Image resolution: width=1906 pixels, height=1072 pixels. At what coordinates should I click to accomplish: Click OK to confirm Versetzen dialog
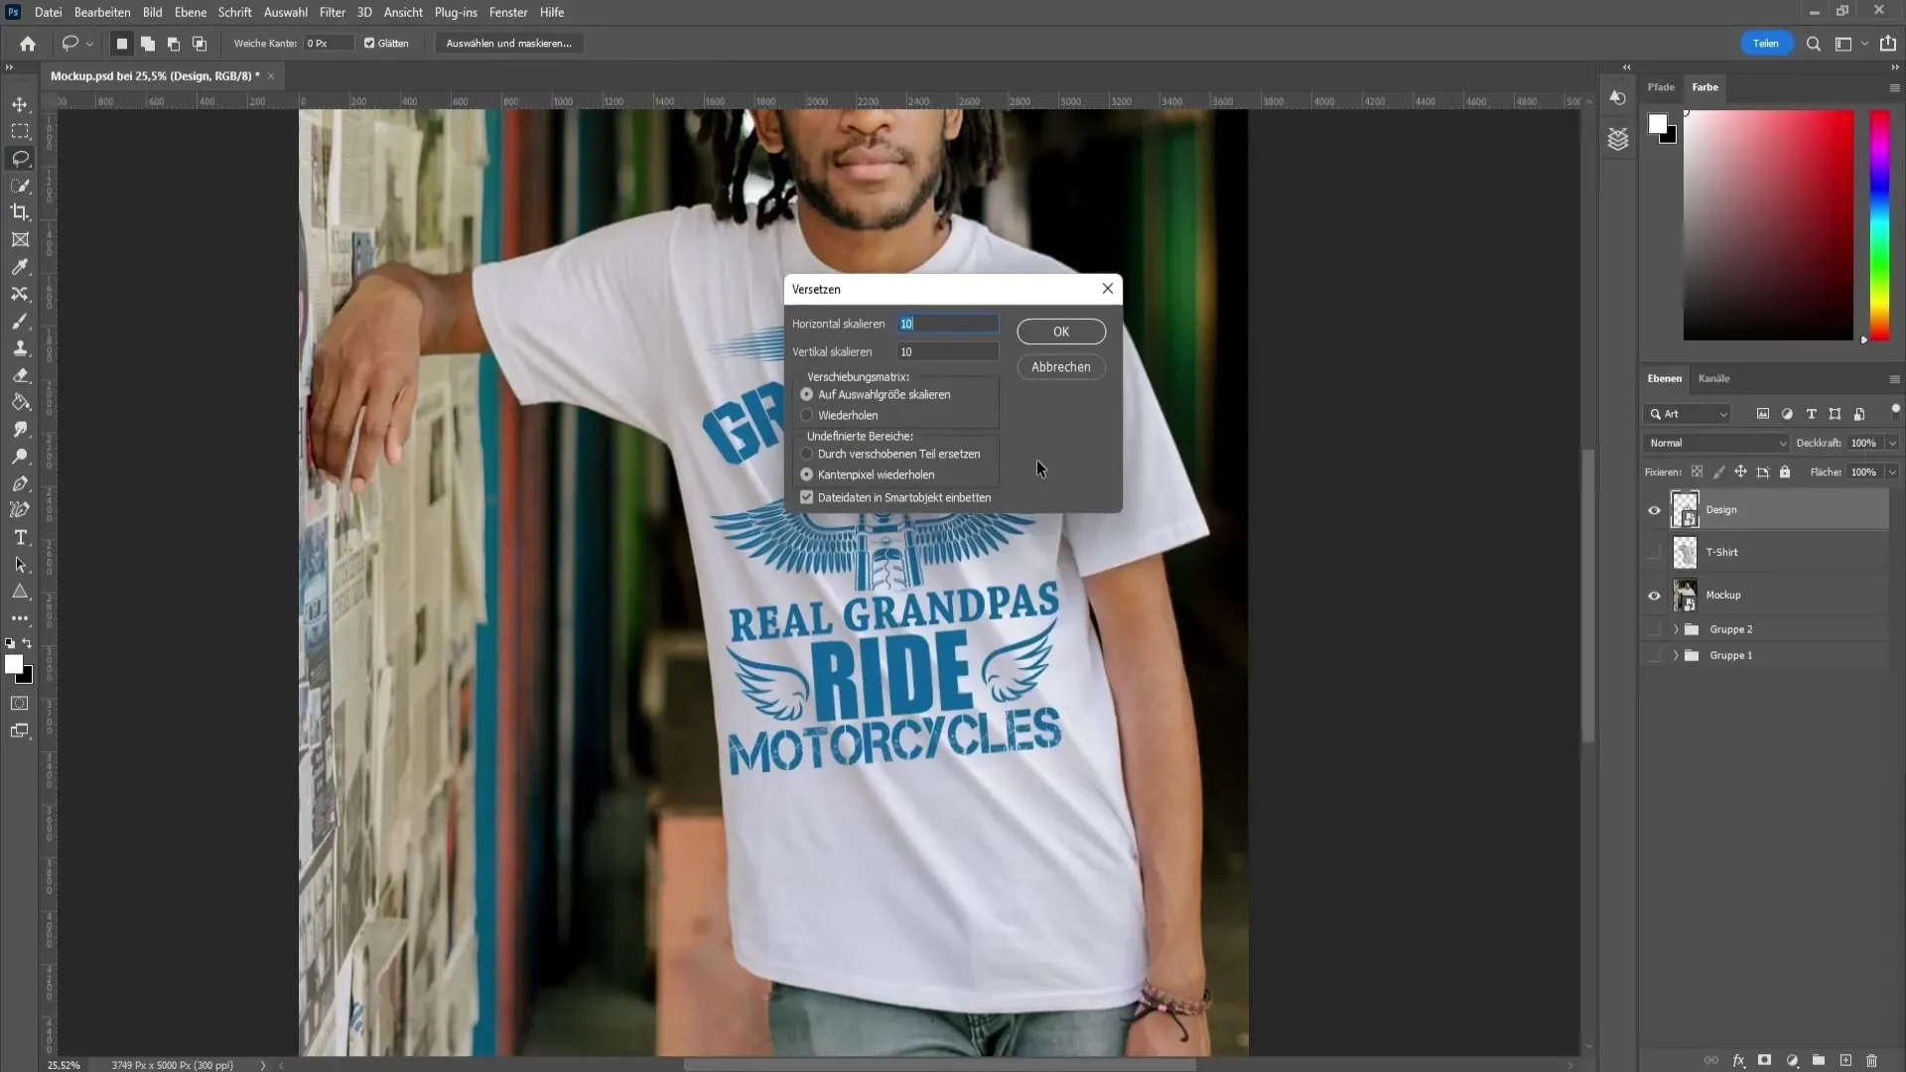pos(1061,332)
